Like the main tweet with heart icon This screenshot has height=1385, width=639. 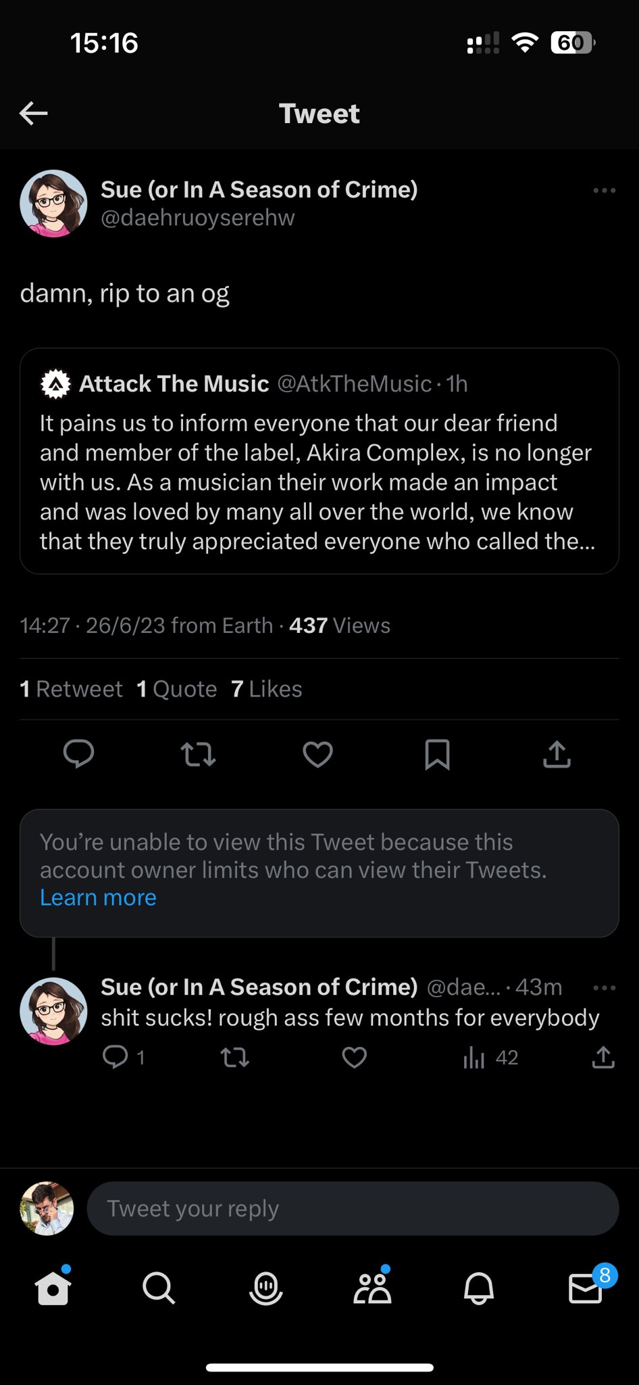317,754
